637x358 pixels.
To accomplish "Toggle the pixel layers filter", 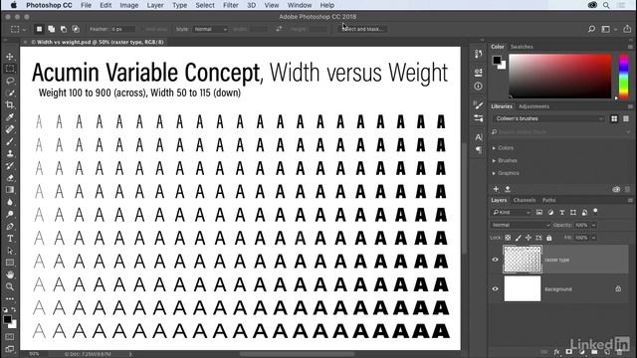I will [539, 212].
